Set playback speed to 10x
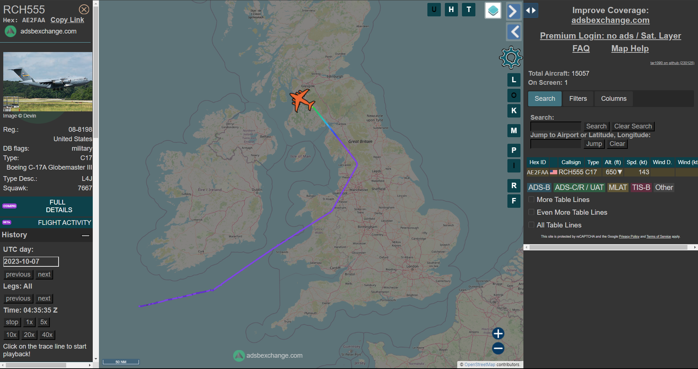The width and height of the screenshot is (698, 369). [x=11, y=335]
